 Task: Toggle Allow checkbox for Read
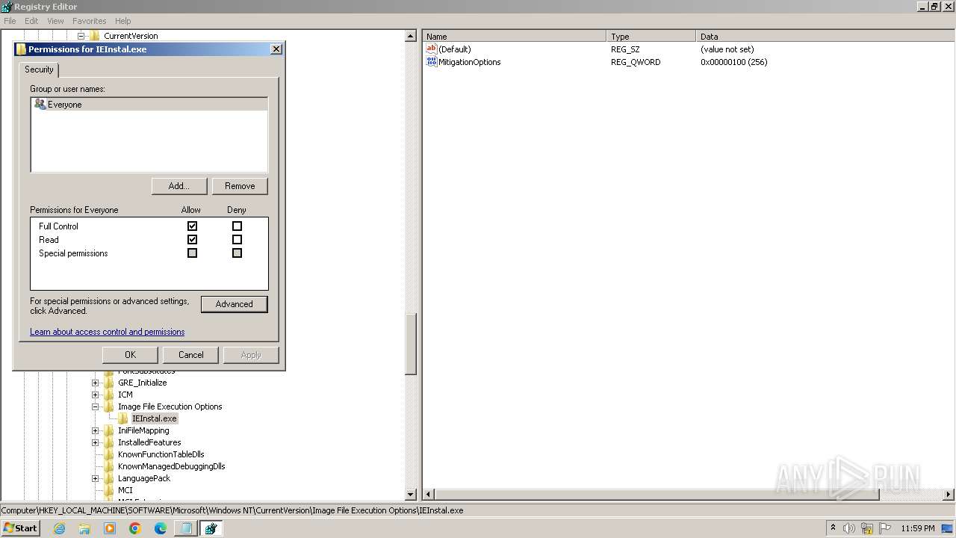192,239
